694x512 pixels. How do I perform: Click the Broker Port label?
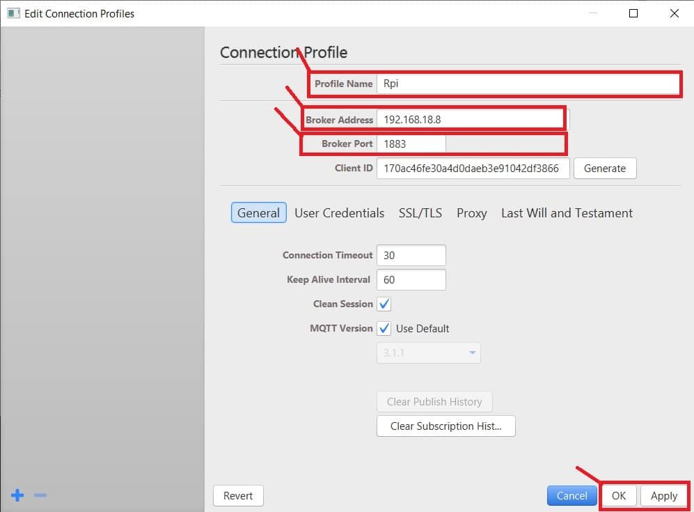point(347,143)
